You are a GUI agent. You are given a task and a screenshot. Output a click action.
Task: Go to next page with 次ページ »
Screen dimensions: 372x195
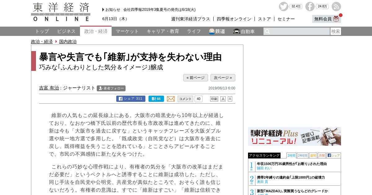tap(223, 78)
